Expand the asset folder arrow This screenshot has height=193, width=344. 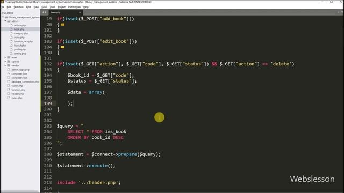point(5,57)
